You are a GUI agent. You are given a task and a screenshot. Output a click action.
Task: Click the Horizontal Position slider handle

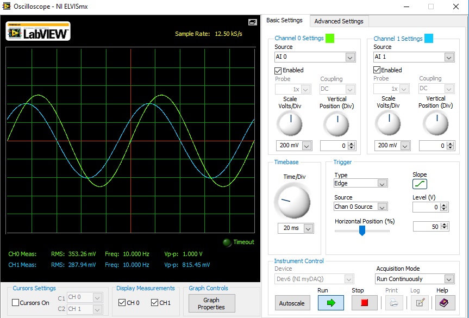point(362,230)
